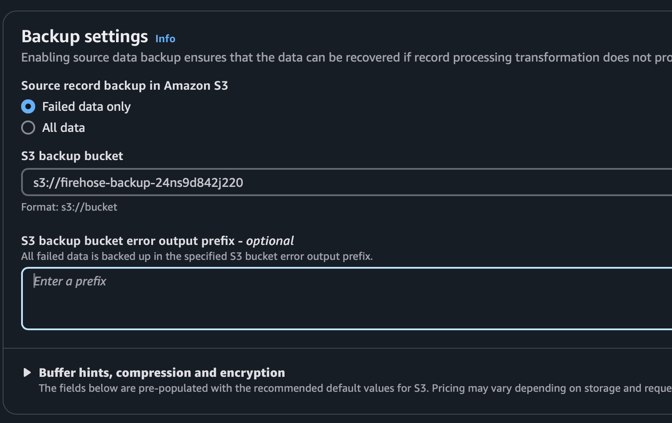Click the s3://firehose-backup-24ns9d842j220 bucket value

click(138, 182)
